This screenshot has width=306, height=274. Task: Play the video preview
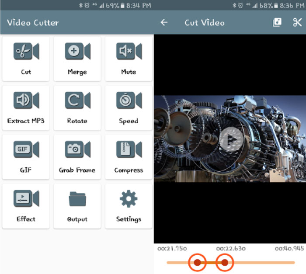point(232,139)
